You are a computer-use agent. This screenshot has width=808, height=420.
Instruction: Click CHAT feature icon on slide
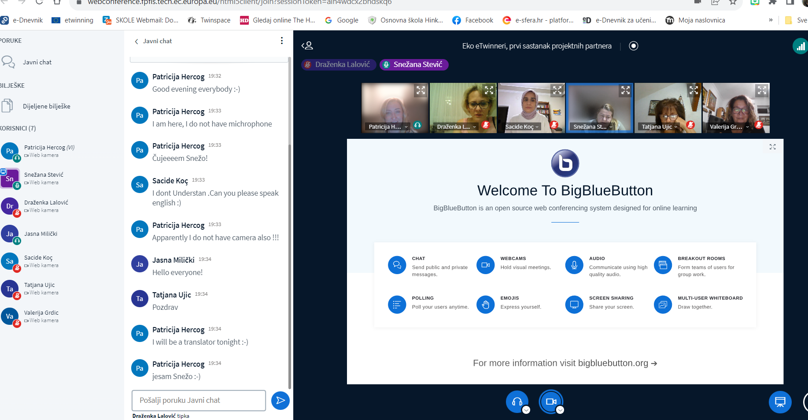pyautogui.click(x=397, y=265)
